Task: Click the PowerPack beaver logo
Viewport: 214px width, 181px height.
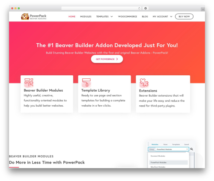Action: (x=25, y=17)
